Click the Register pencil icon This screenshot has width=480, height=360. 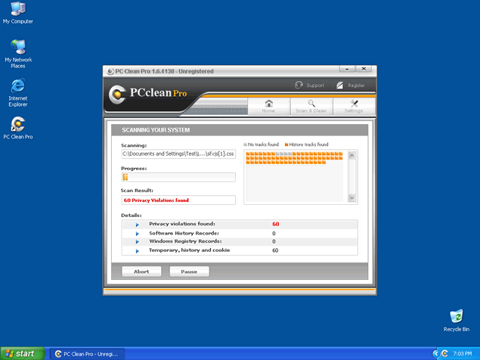coord(340,85)
